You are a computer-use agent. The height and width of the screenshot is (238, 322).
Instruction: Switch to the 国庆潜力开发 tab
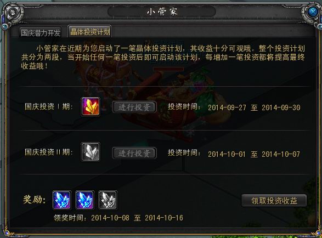[41, 32]
